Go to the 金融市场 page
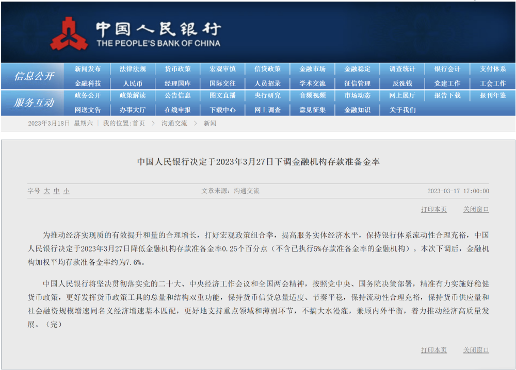The image size is (516, 370). click(x=312, y=69)
